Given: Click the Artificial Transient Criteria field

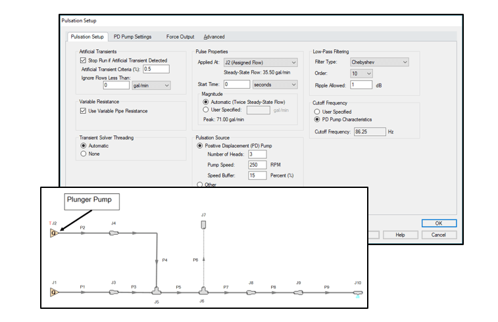Looking at the screenshot, I should pos(156,69).
